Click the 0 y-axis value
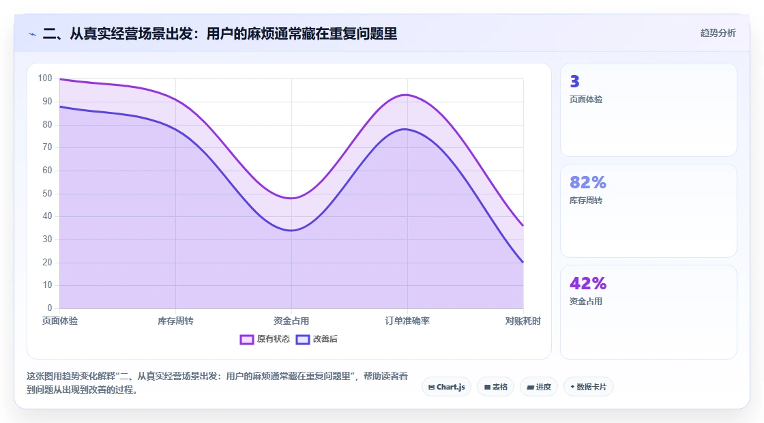 pyautogui.click(x=50, y=308)
